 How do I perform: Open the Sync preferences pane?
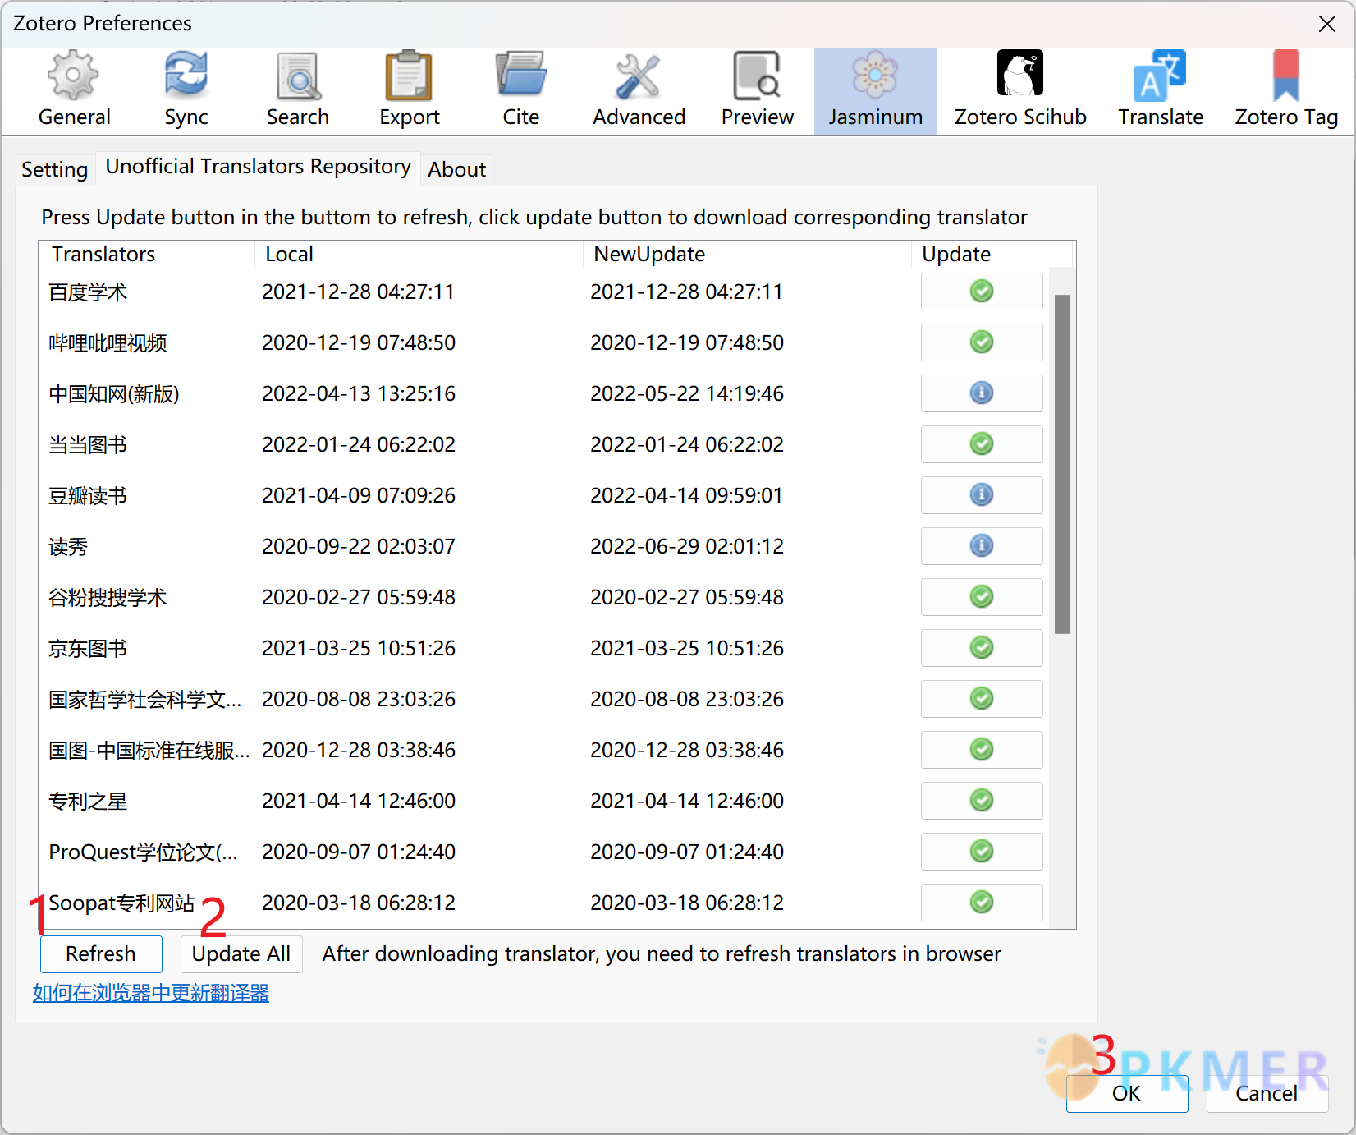186,90
